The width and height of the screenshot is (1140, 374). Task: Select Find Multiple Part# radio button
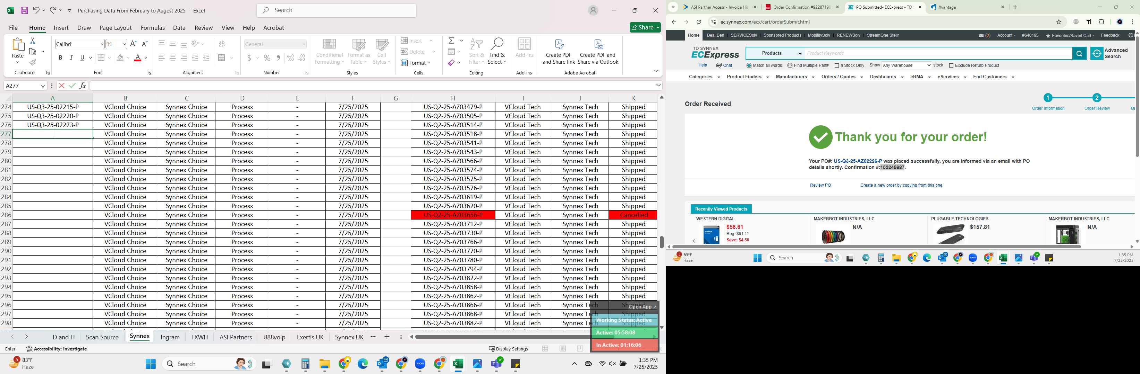(790, 65)
